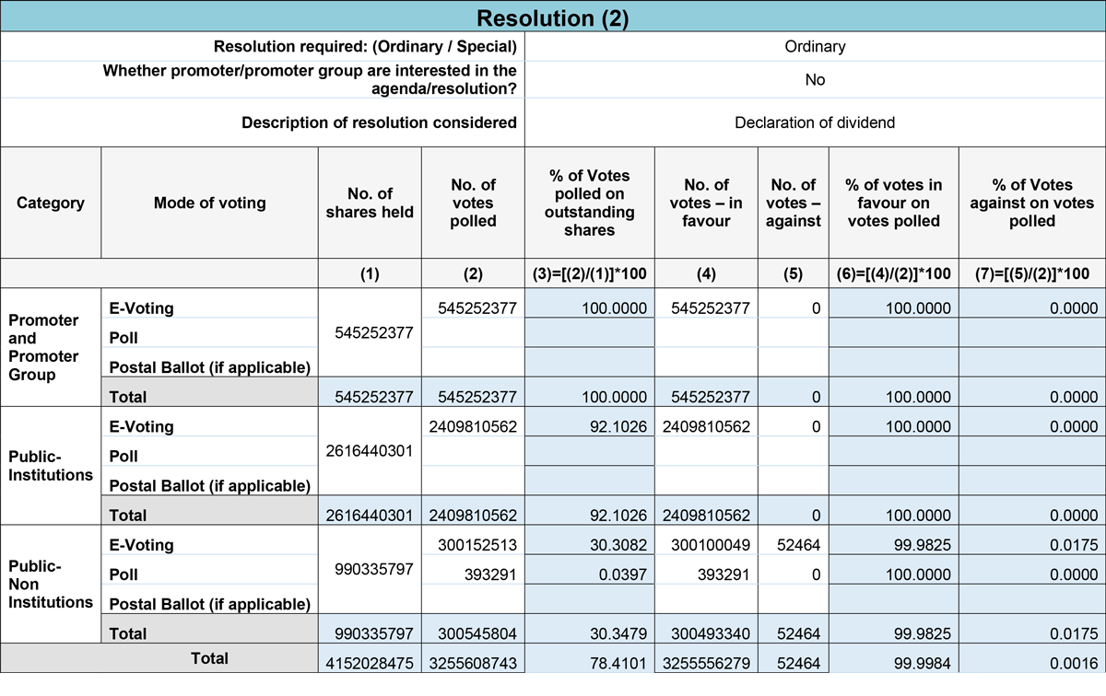Image resolution: width=1106 pixels, height=696 pixels.
Task: Select the (3)=[(2)/(1)]*100 formula header cell
Action: click(x=589, y=273)
